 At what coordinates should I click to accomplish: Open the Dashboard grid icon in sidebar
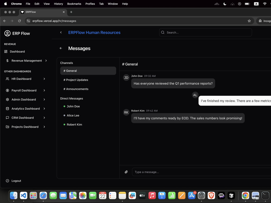click(6, 51)
